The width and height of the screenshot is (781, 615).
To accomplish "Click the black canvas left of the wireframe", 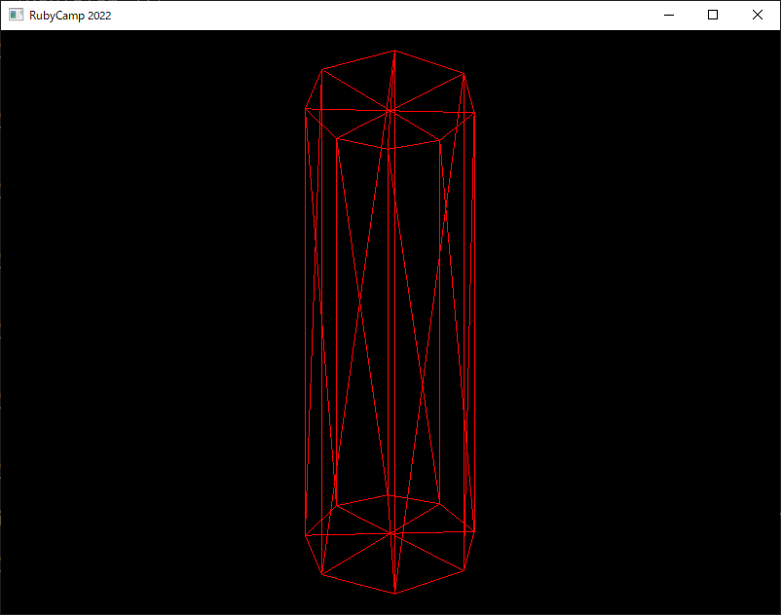I will tap(149, 323).
